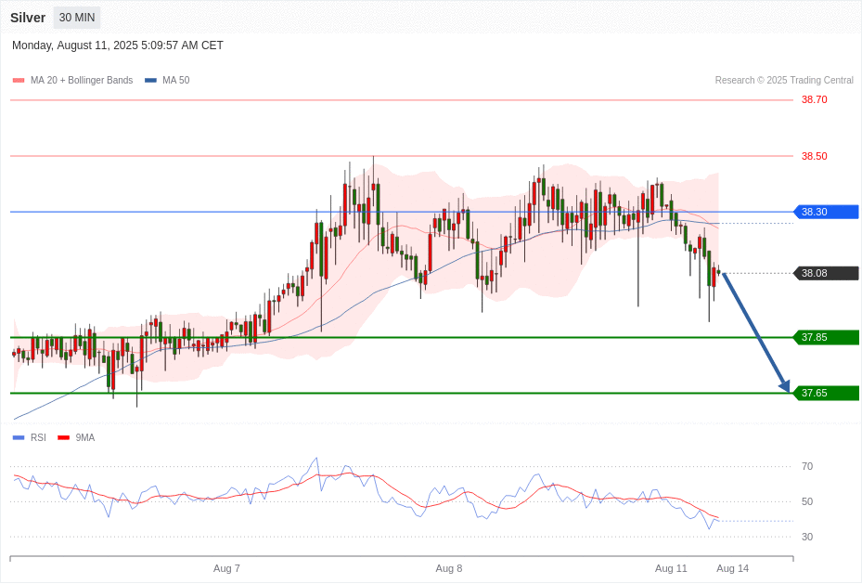The image size is (862, 584).
Task: Select the green 37.65 support price tag
Action: [826, 393]
